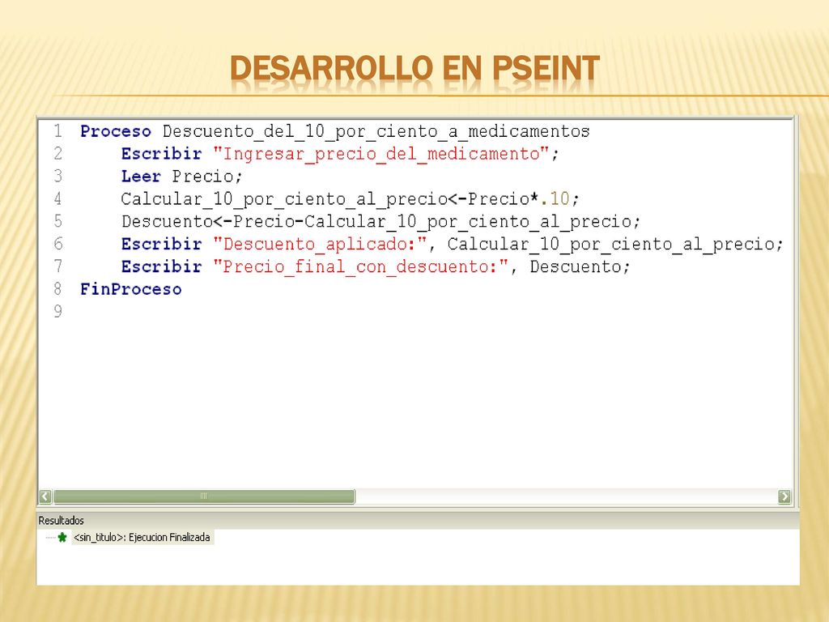Click line number 9 in the editor gutter

click(58, 312)
